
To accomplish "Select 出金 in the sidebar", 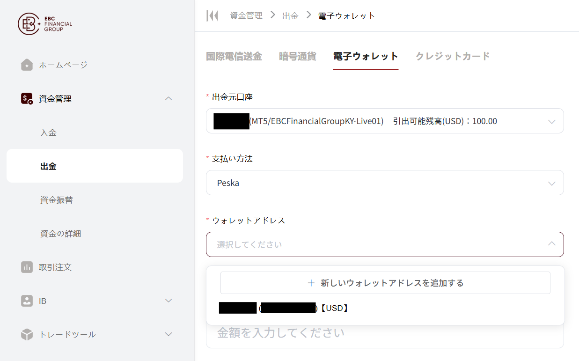I will click(x=95, y=166).
